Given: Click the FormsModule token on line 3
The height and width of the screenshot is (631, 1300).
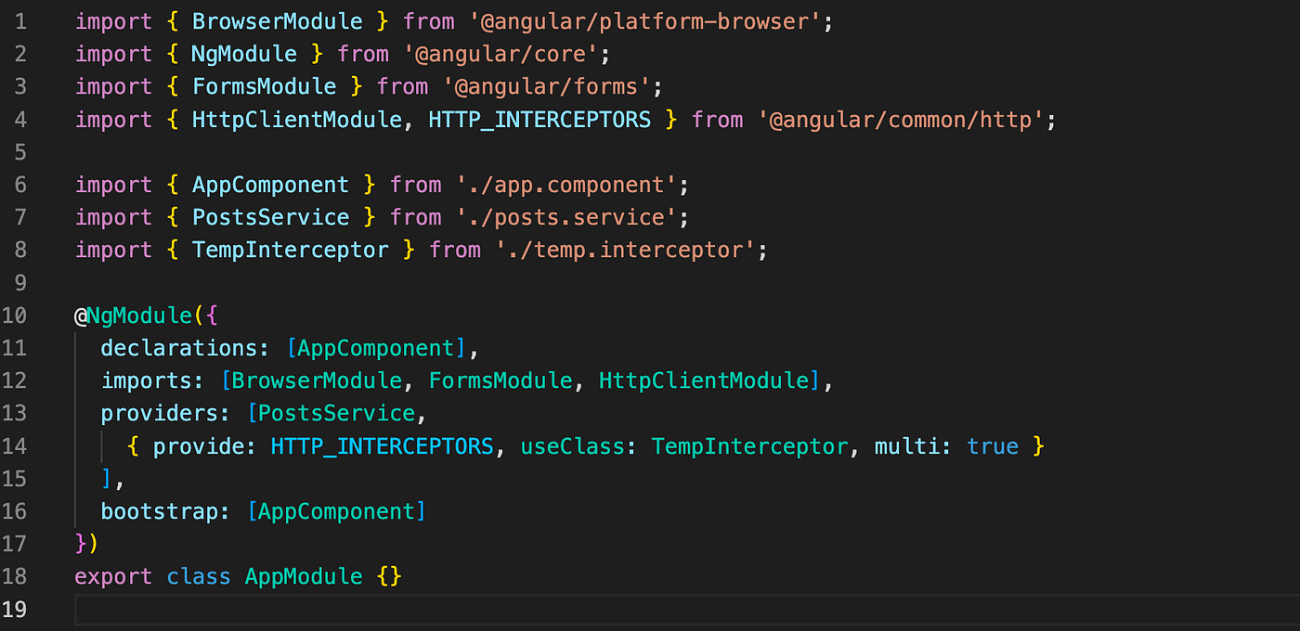Looking at the screenshot, I should (x=264, y=86).
